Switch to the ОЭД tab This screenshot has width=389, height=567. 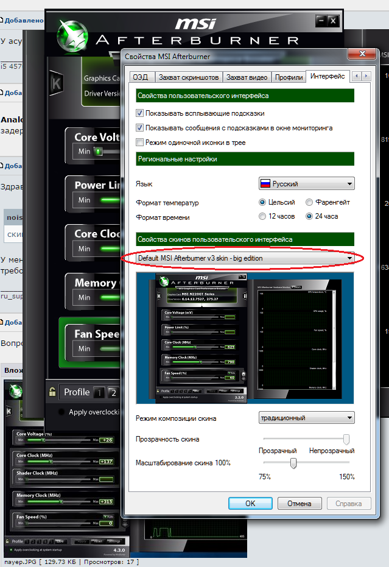point(141,77)
